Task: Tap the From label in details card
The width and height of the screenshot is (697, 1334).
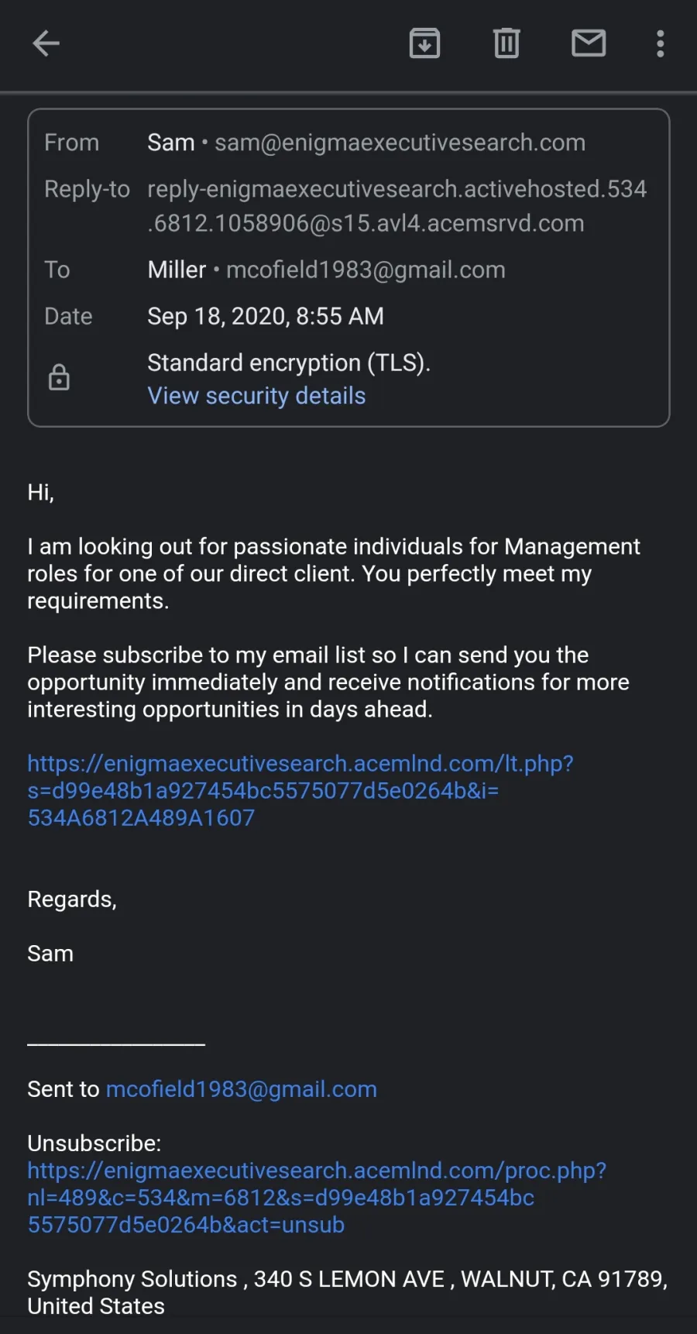Action: 71,143
